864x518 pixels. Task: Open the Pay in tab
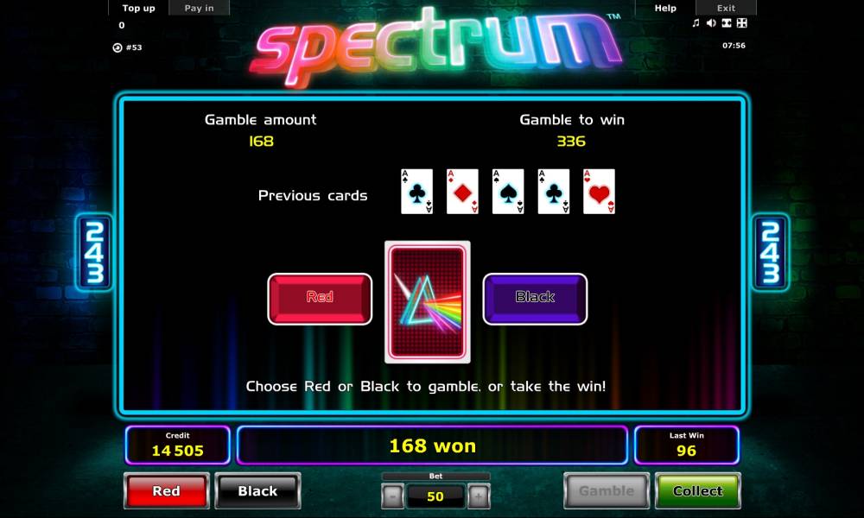tap(199, 8)
